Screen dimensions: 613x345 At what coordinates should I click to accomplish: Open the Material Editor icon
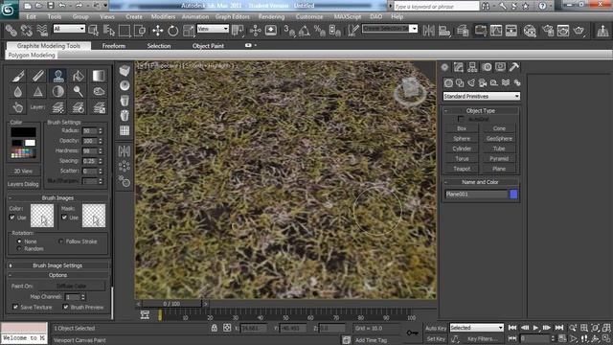tap(530, 31)
